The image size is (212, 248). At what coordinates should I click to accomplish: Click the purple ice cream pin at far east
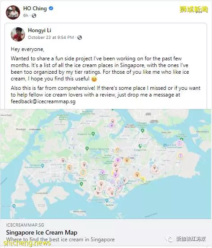coord(180,143)
